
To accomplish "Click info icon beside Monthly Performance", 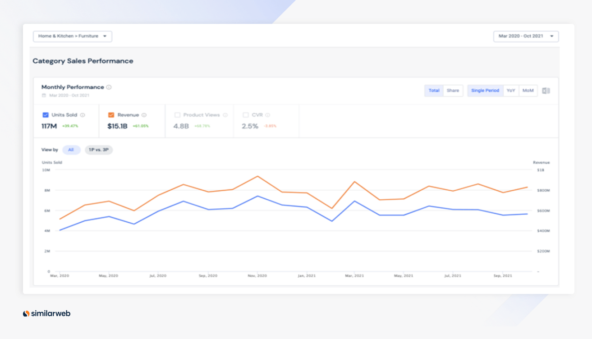I will [109, 87].
